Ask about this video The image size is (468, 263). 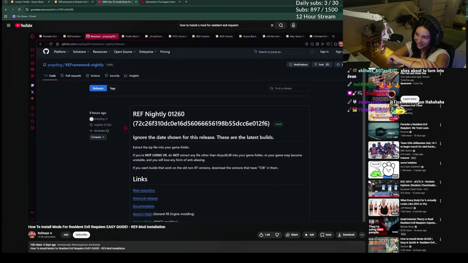[x=309, y=235]
